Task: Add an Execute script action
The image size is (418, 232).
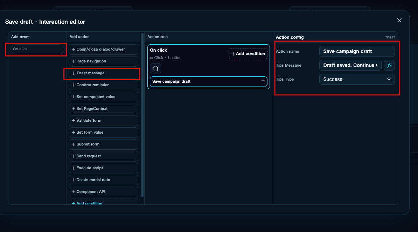Action: click(x=103, y=168)
